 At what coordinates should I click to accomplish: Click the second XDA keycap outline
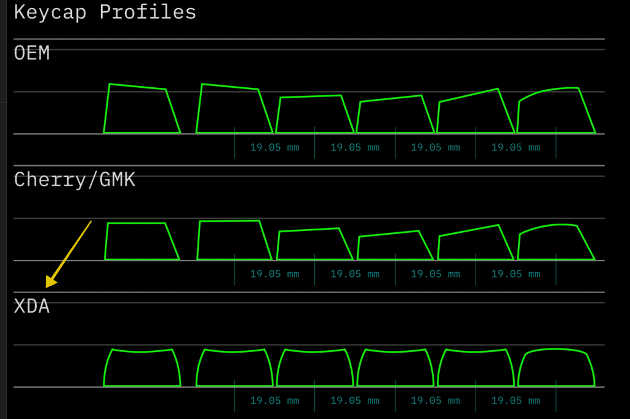[234, 367]
